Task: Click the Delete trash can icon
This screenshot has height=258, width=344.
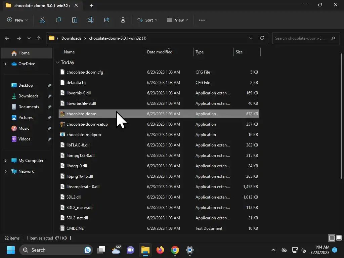Action: (123, 20)
